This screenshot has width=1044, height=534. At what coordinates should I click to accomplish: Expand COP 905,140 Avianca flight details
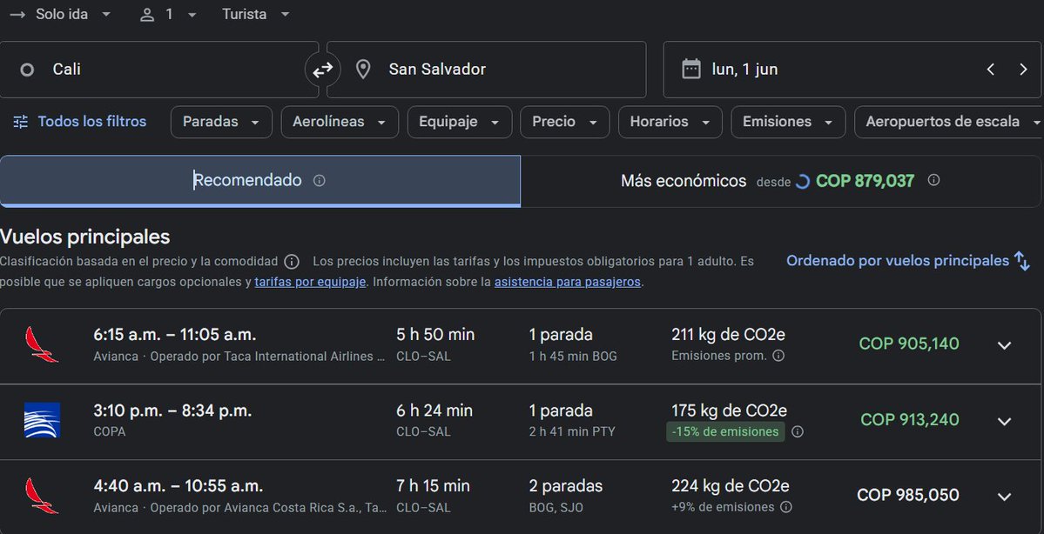(x=1004, y=345)
